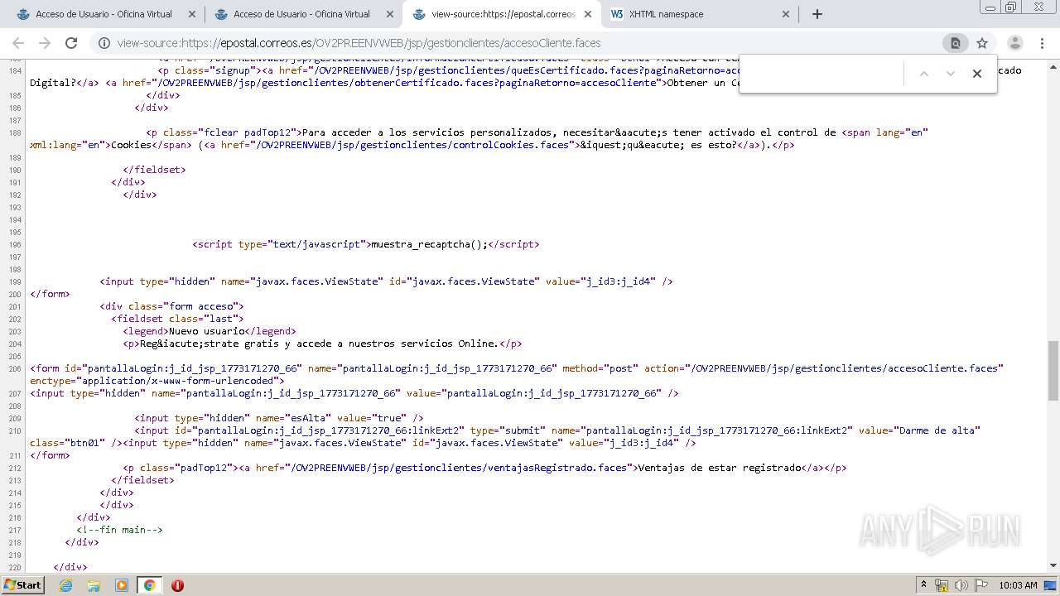Viewport: 1060px width, 596px height.
Task: Click the Chrome taskbar icon
Action: (149, 585)
